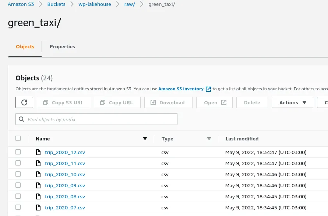The width and height of the screenshot is (328, 216).
Task: Click the file icon next to trip_2020_08.csv
Action: click(x=38, y=196)
